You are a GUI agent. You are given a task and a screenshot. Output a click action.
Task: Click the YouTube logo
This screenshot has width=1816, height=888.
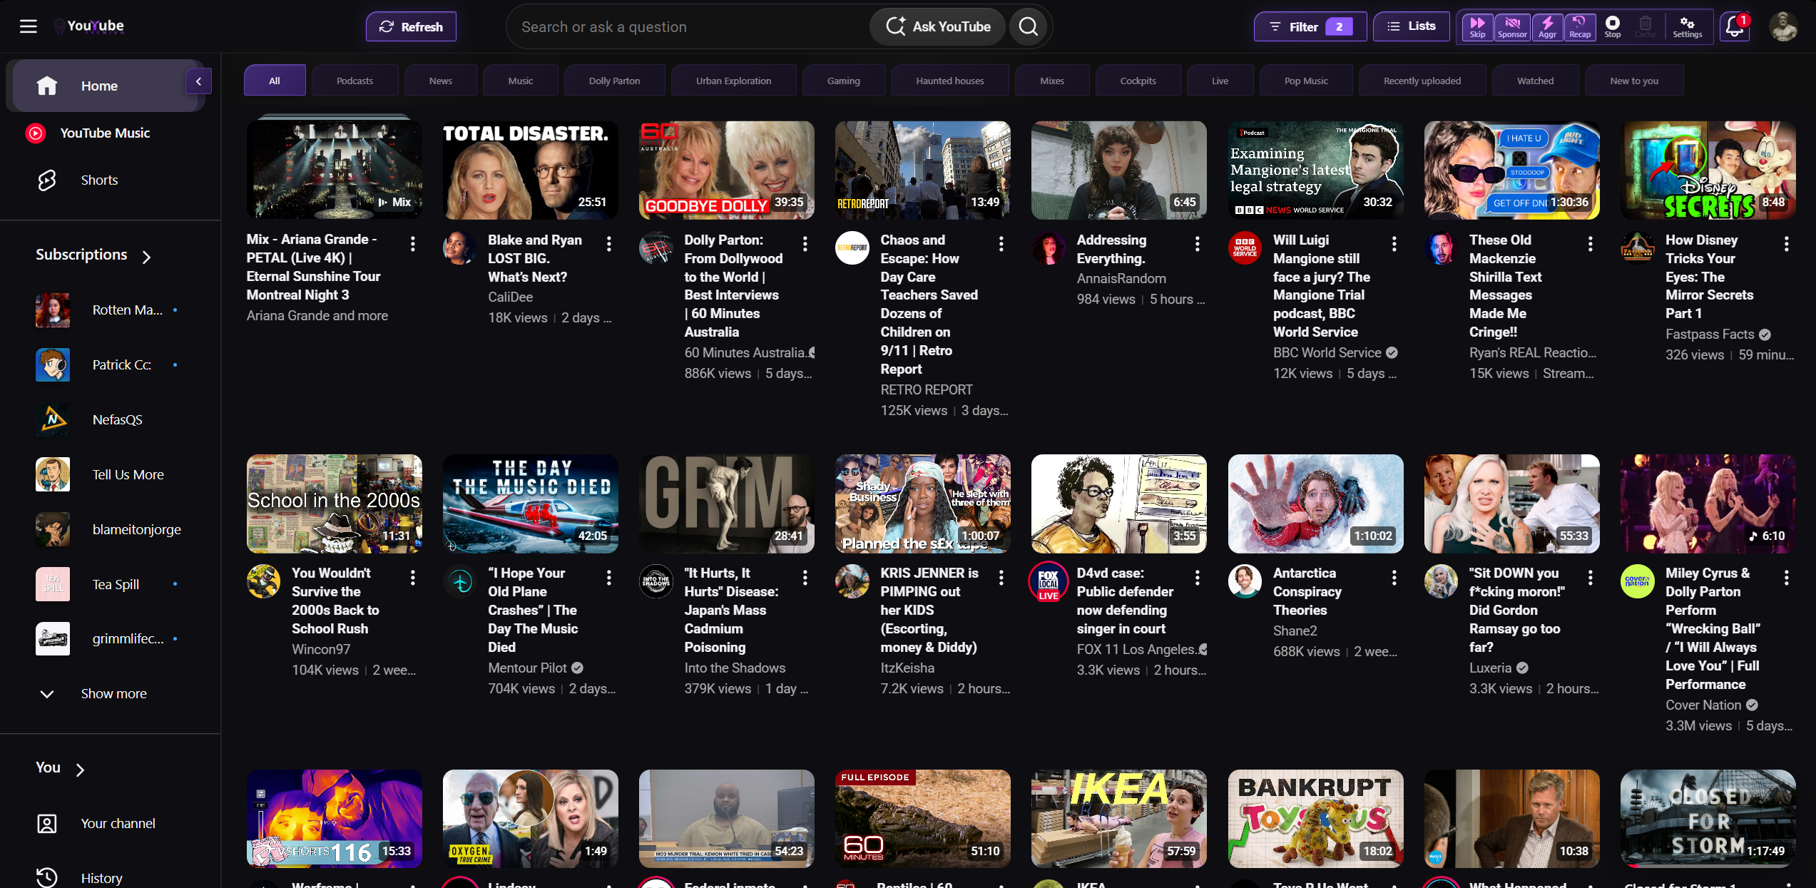89,26
